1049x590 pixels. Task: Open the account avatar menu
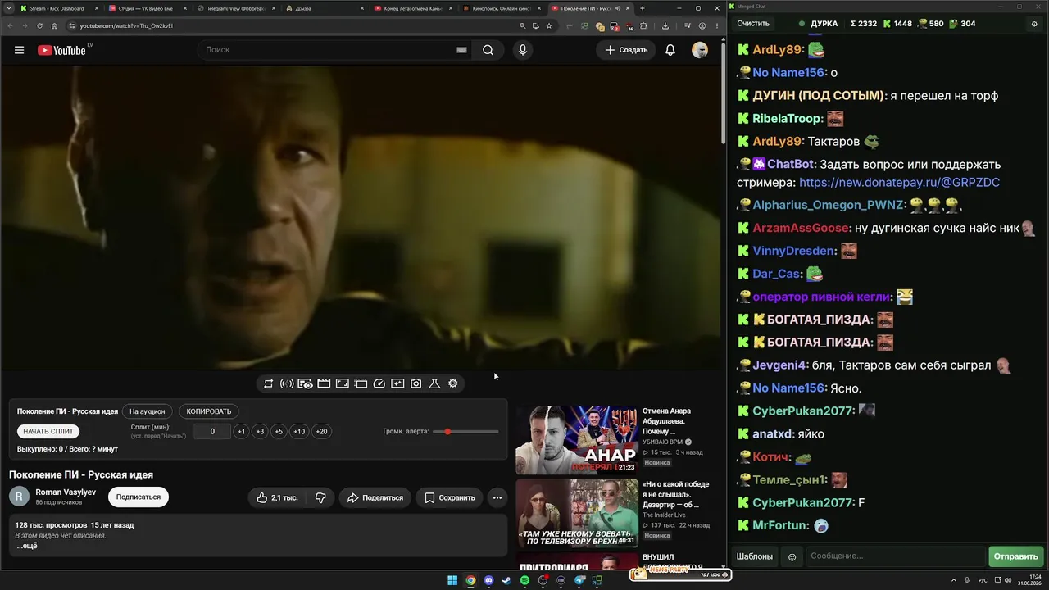[700, 50]
